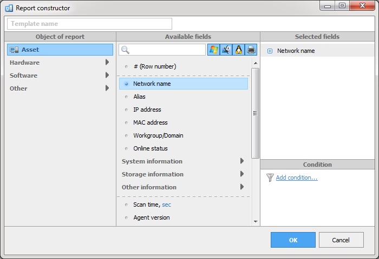Confirm with the OK button
This screenshot has width=379, height=259.
293,240
